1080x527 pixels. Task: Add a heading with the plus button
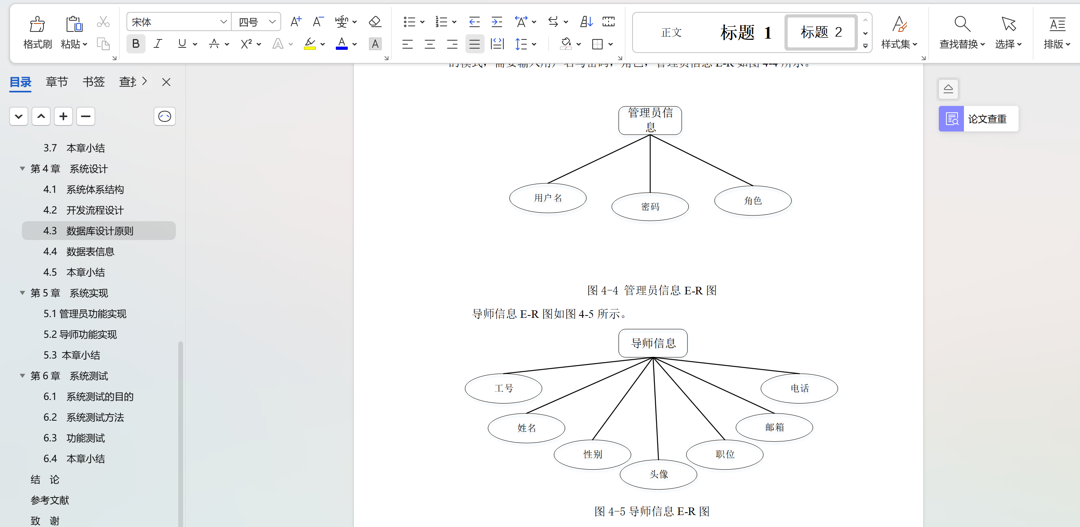tap(63, 116)
